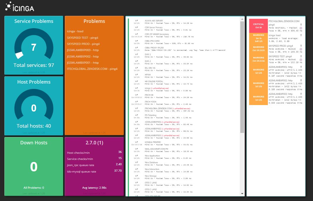The height and width of the screenshot is (201, 313).
Task: Select the Service Problems panel header
Action: click(33, 21)
